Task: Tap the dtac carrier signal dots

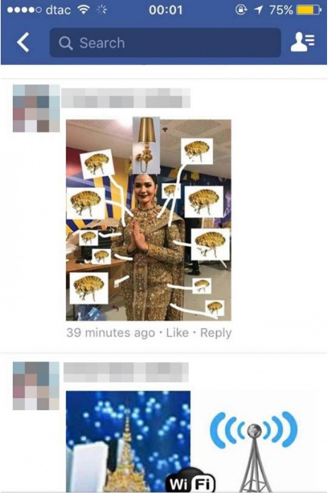Action: pos(24,10)
